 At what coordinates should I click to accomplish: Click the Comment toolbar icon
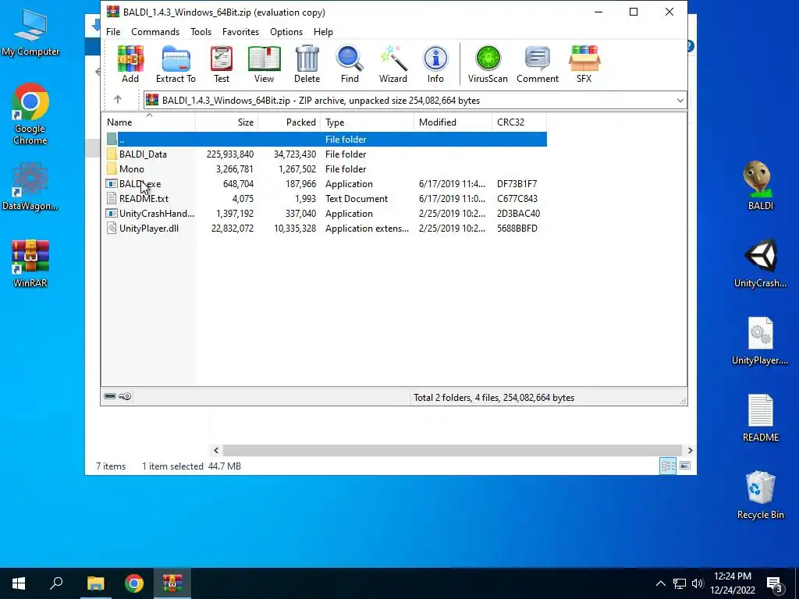point(538,64)
